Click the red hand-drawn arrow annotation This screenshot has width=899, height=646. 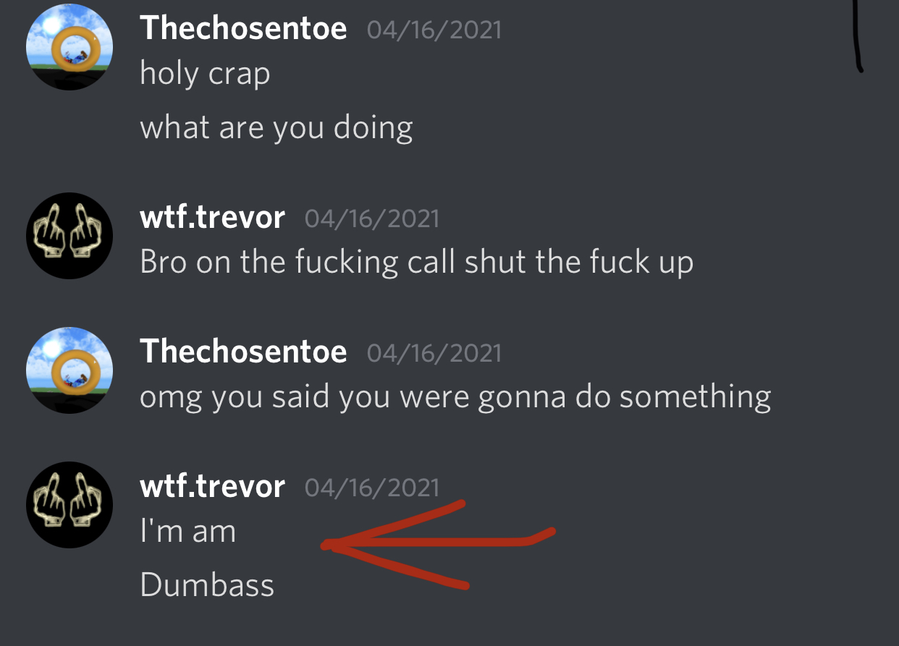(x=438, y=544)
